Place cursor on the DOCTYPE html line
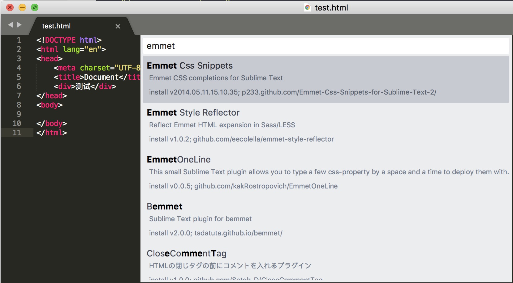The width and height of the screenshot is (513, 283). (x=69, y=40)
